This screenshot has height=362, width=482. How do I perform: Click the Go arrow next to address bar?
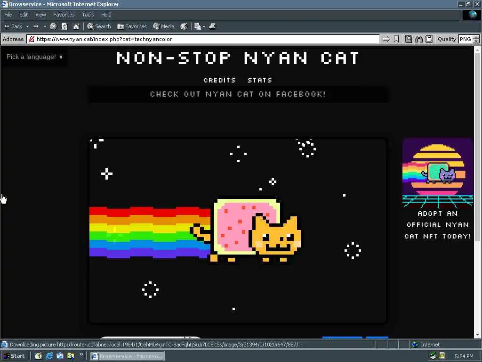tap(386, 39)
